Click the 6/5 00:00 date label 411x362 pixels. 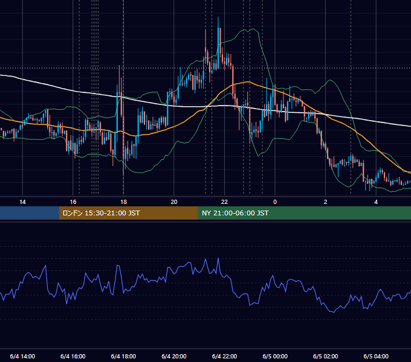[275, 356]
